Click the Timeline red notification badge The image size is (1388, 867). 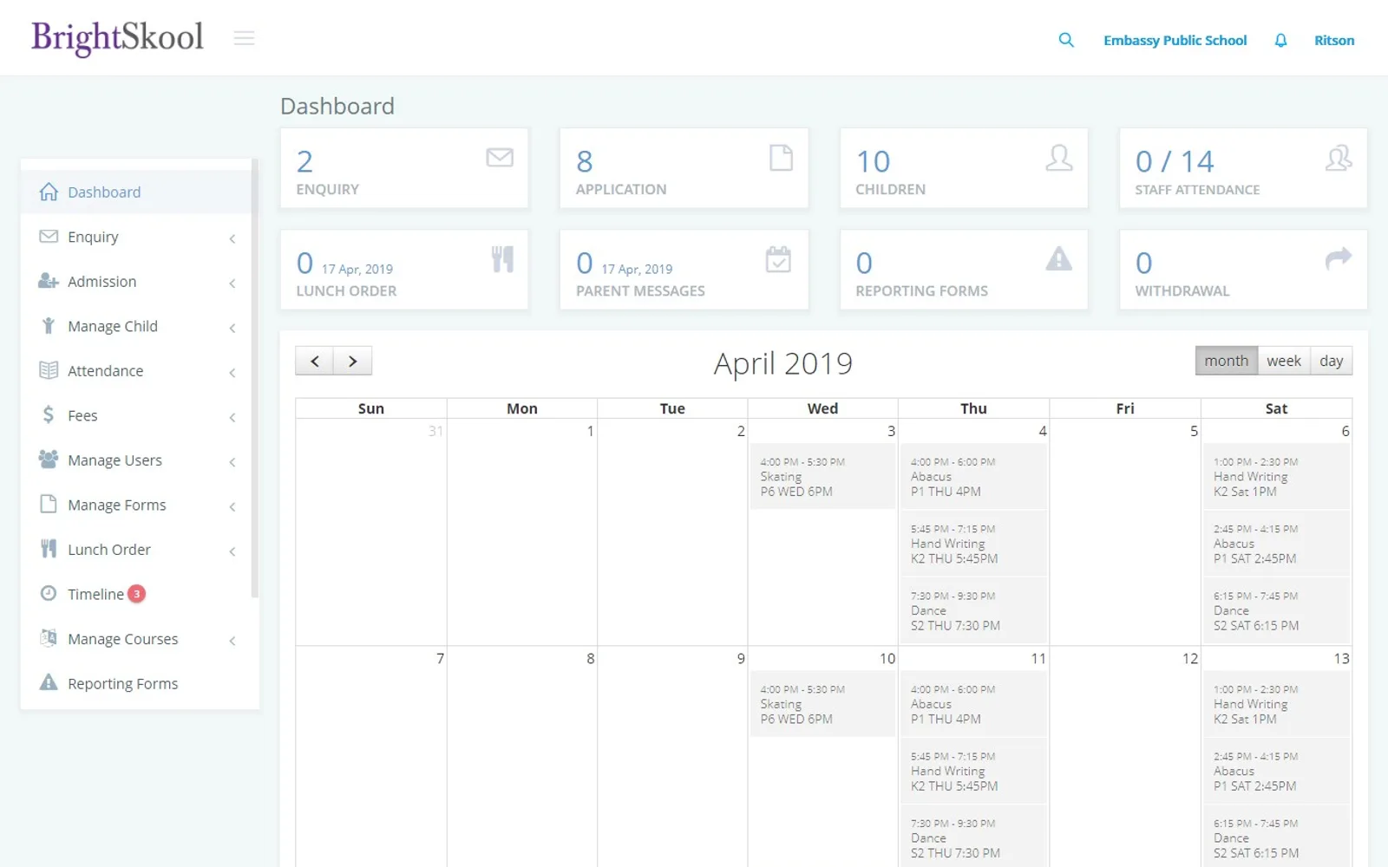coord(136,594)
